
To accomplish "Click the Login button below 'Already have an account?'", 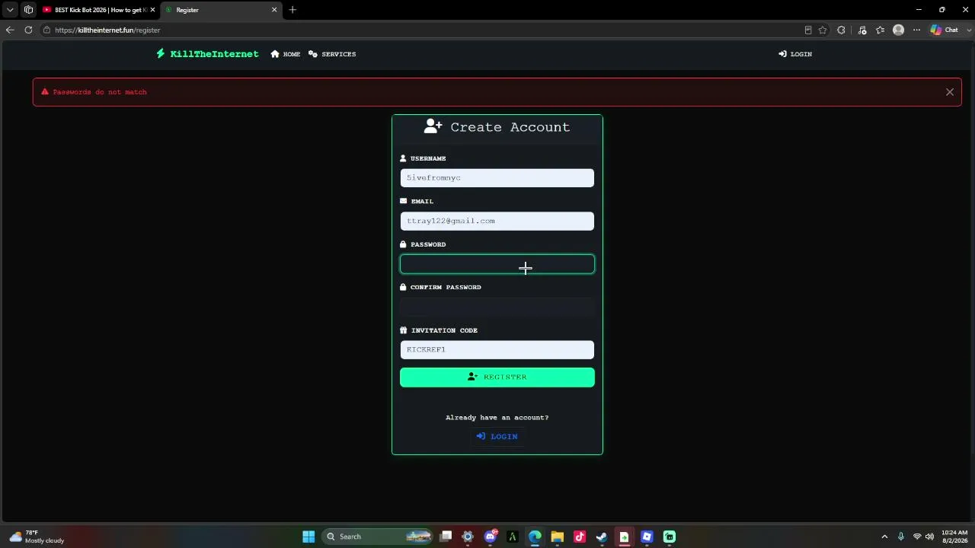I will point(497,436).
